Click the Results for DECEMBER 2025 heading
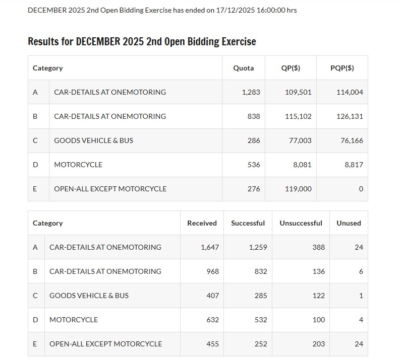401x361 pixels. pos(142,41)
